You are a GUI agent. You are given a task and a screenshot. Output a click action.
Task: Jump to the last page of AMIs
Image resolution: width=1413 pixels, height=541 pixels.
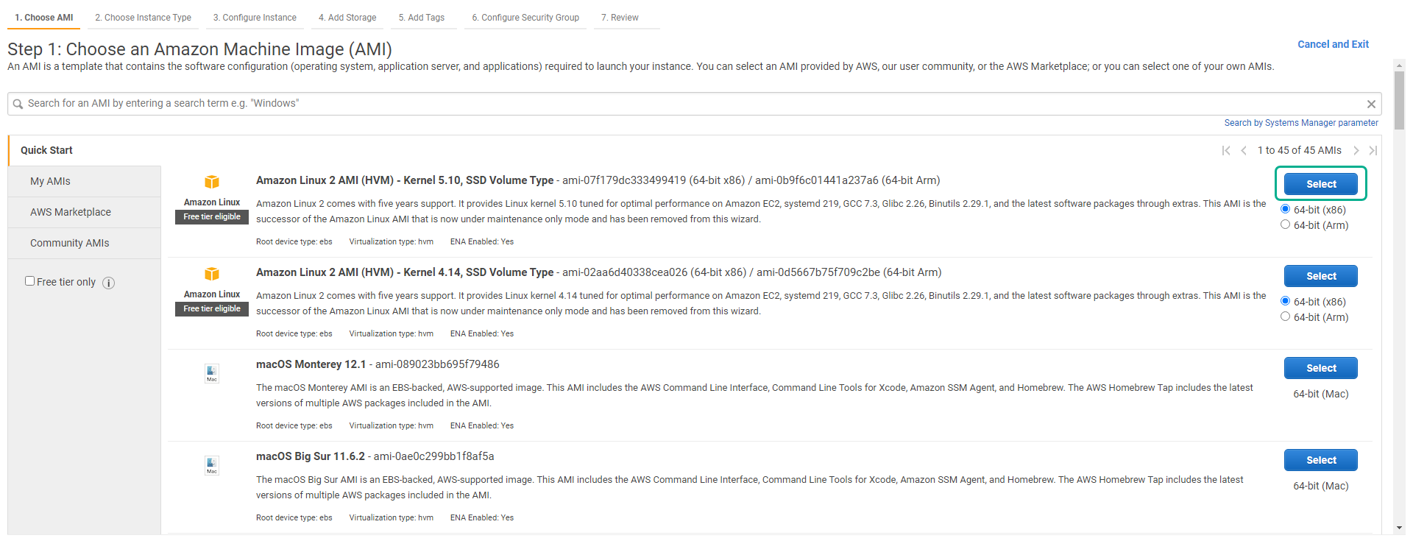1373,150
